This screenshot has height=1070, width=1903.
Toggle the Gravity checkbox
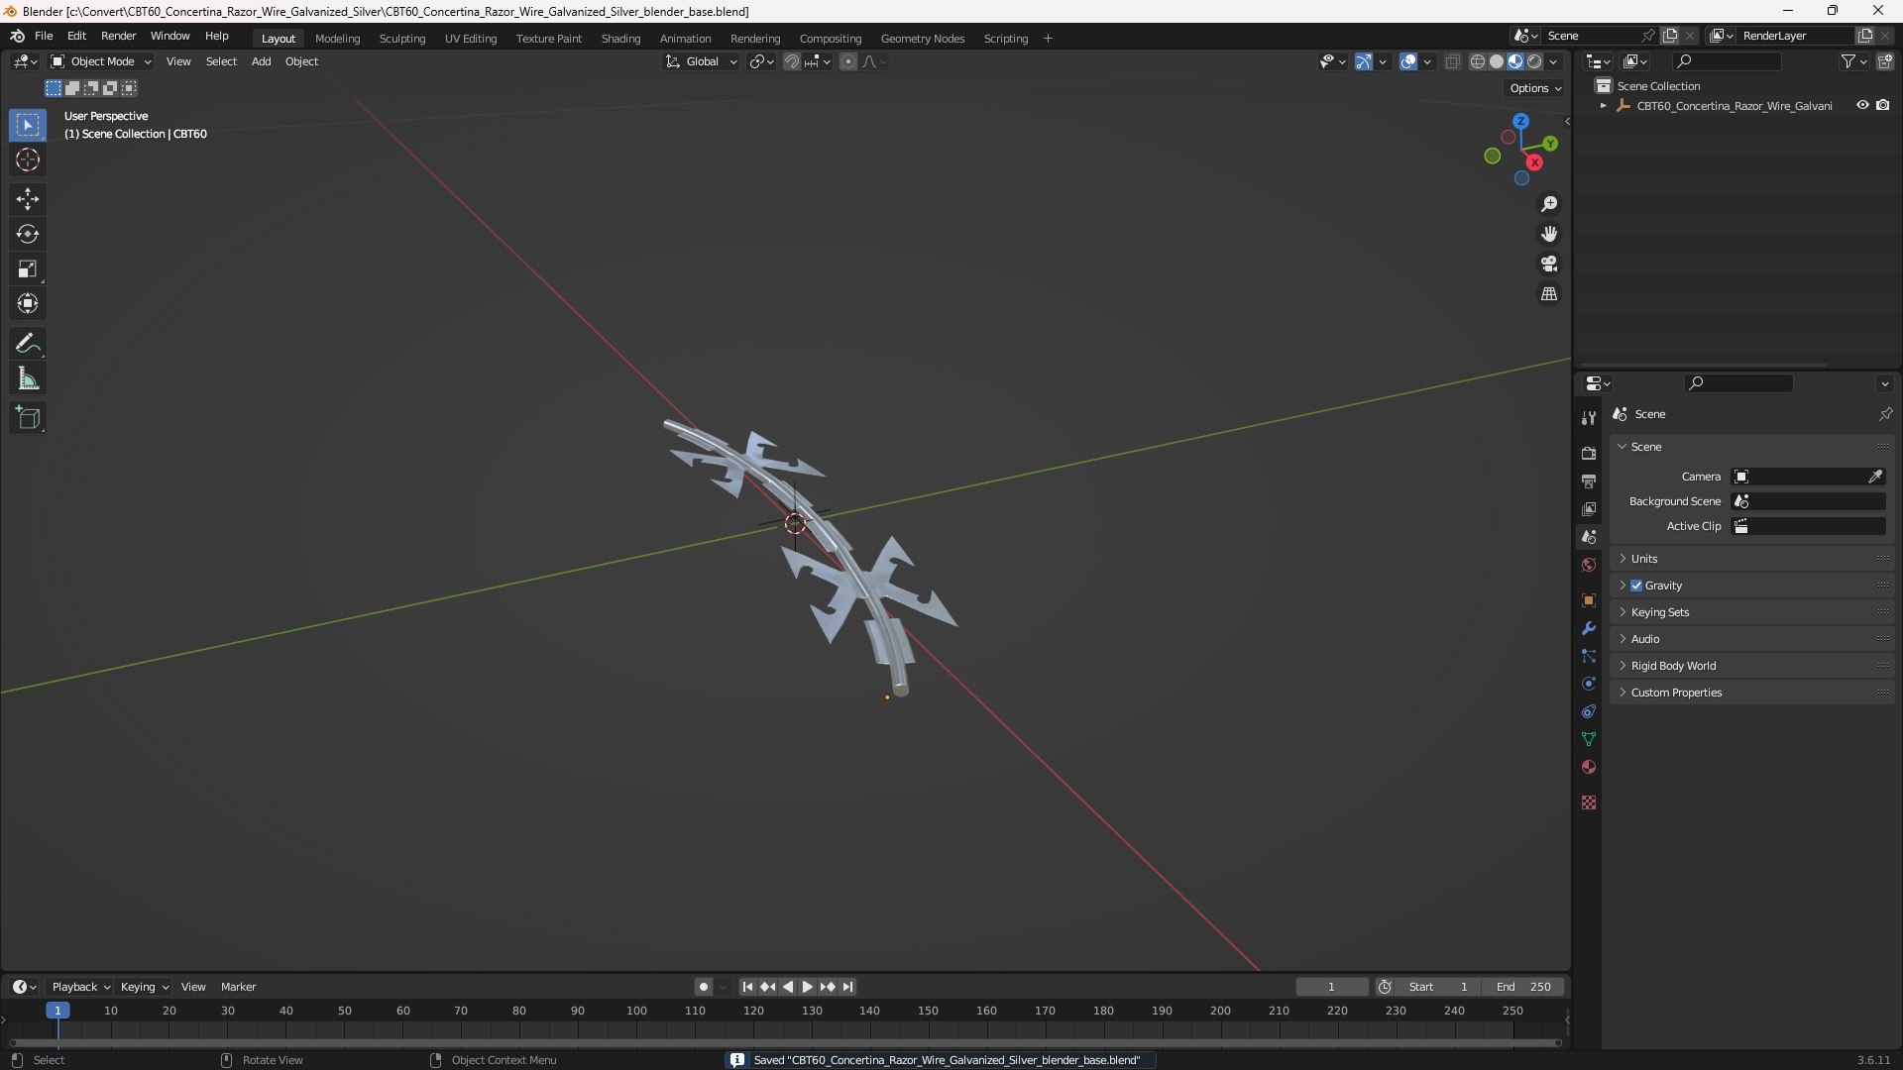pos(1636,586)
